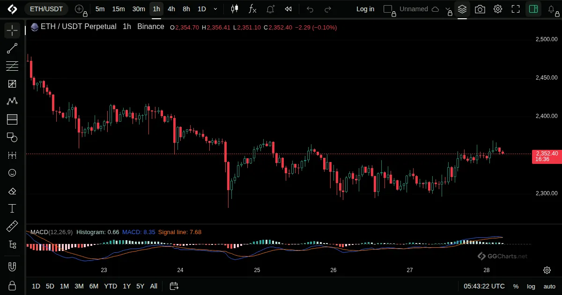Viewport: 562px width, 295px height.
Task: Toggle fullscreen mode
Action: (516, 9)
